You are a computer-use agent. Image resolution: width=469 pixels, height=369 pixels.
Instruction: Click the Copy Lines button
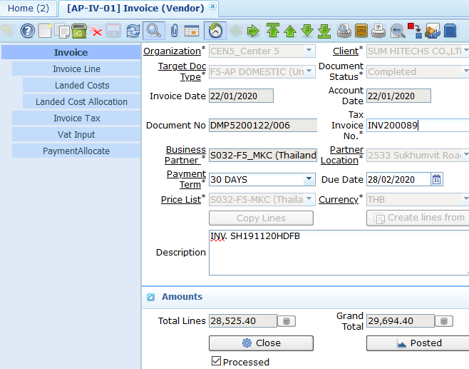point(261,218)
